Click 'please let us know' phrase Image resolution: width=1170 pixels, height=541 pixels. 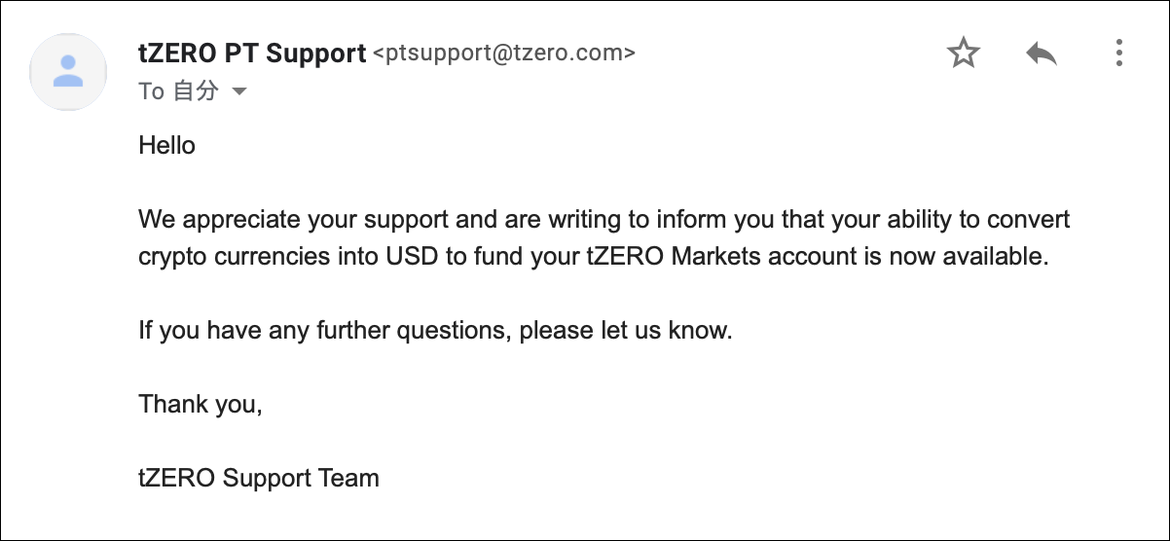coord(625,331)
